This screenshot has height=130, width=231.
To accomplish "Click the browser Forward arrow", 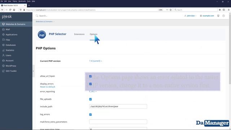I will [6, 10].
